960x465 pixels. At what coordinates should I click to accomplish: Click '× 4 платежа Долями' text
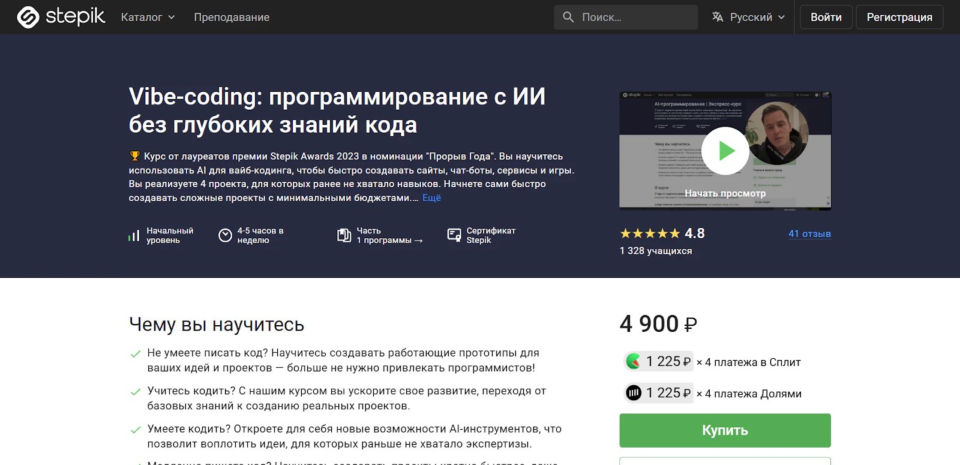coord(749,394)
